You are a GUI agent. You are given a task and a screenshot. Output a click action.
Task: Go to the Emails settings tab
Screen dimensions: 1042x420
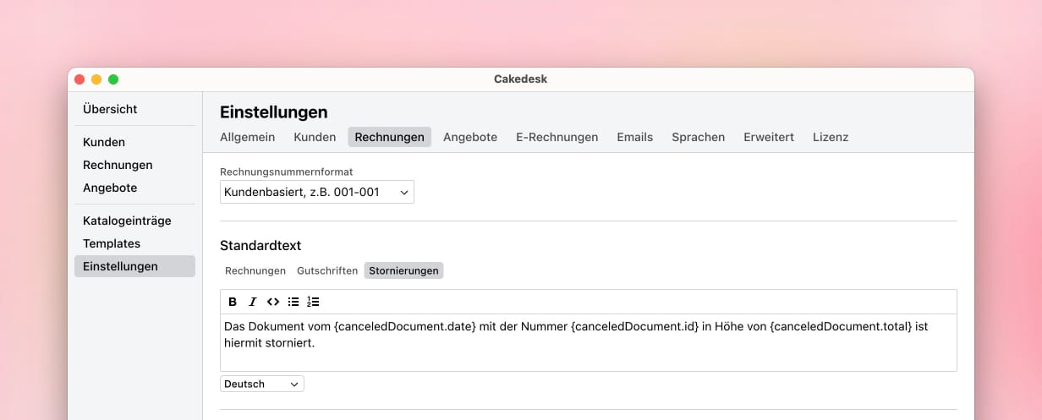tap(635, 137)
